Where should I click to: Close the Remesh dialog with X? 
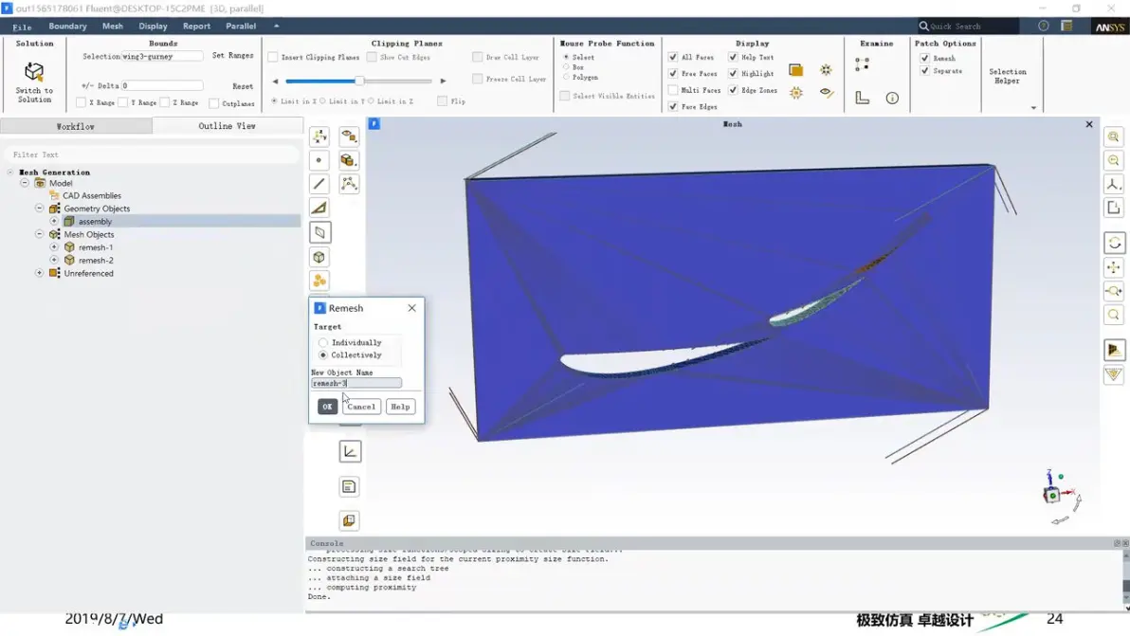click(411, 307)
